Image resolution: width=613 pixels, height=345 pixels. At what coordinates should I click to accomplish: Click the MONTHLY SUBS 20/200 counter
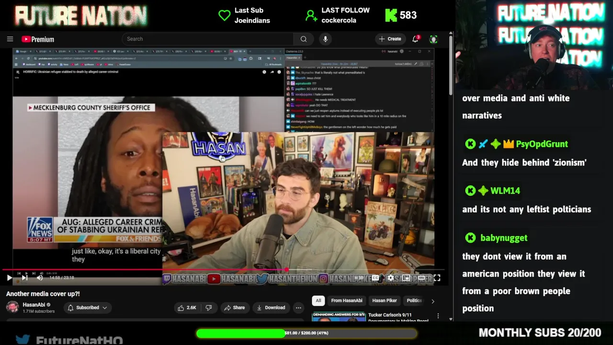[x=540, y=333]
